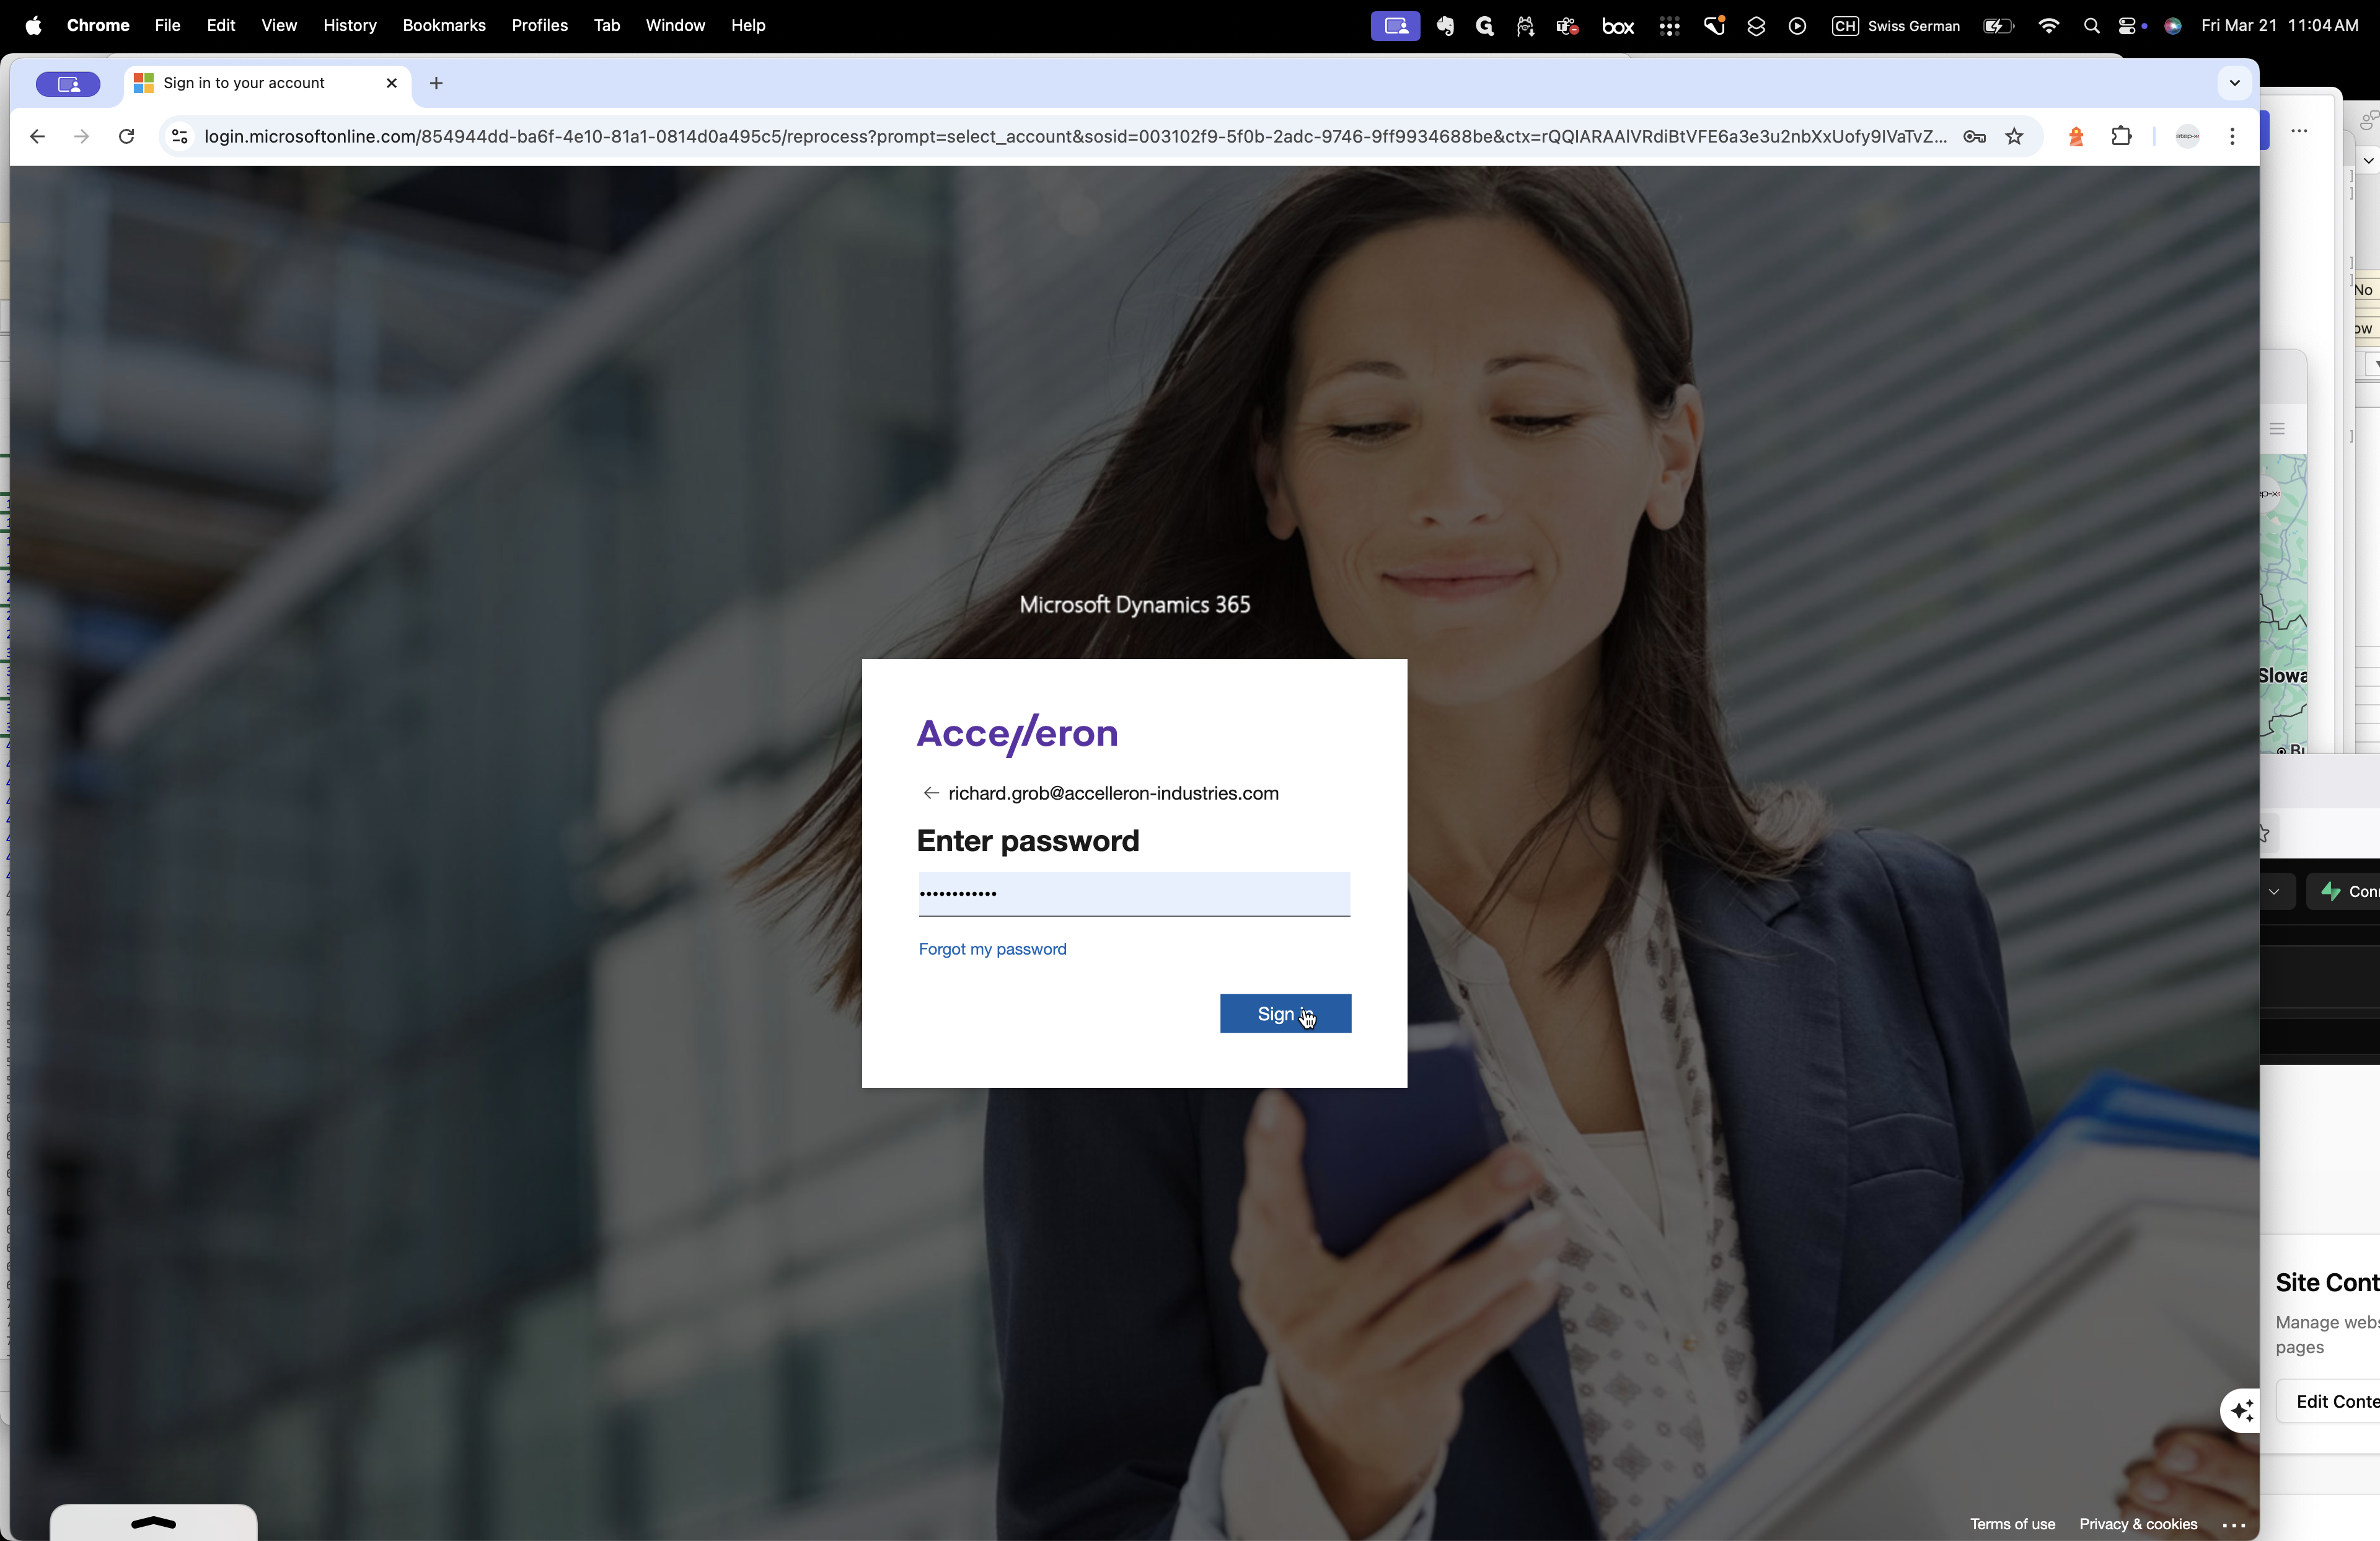Click the three-dots menu in the background window header
This screenshot has width=2380, height=1541.
(2299, 131)
